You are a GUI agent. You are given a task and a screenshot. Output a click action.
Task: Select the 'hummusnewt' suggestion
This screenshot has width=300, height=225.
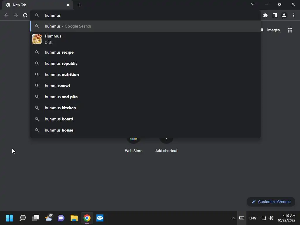pos(145,86)
